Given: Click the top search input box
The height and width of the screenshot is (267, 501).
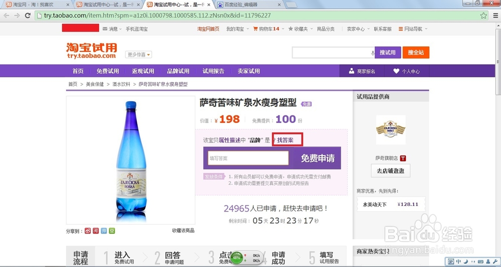Looking at the screenshot, I should 333,52.
